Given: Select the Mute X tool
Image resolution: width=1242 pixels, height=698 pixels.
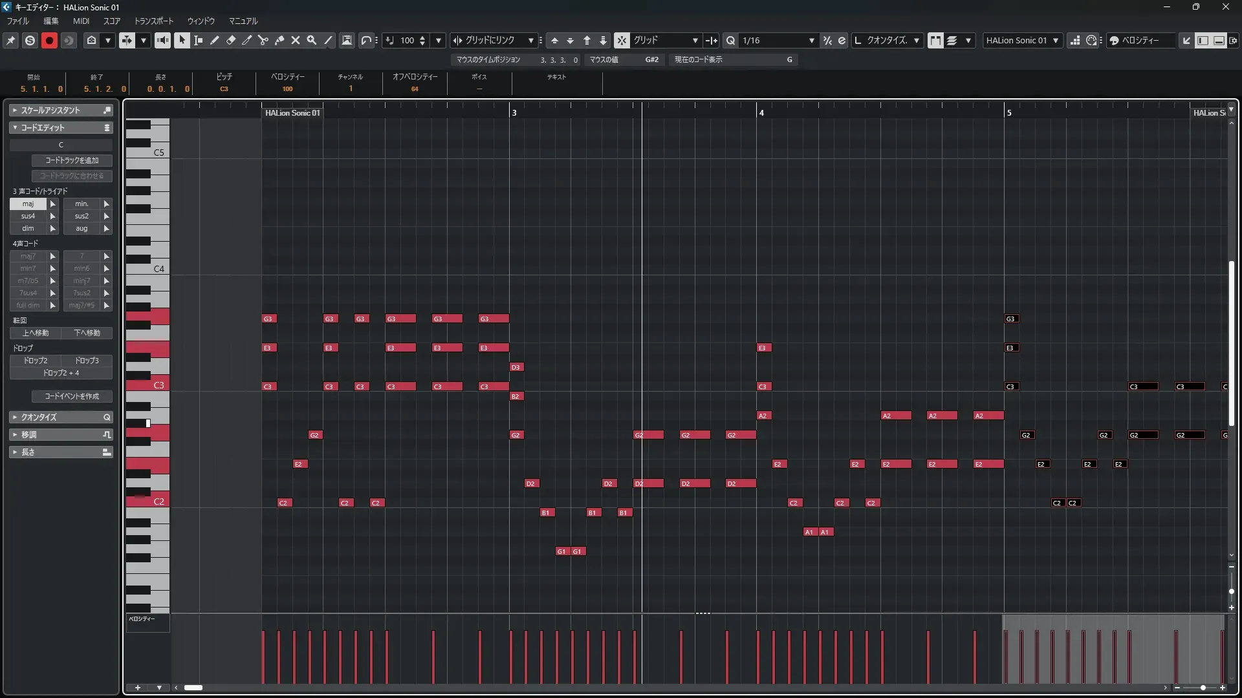Looking at the screenshot, I should pos(295,40).
